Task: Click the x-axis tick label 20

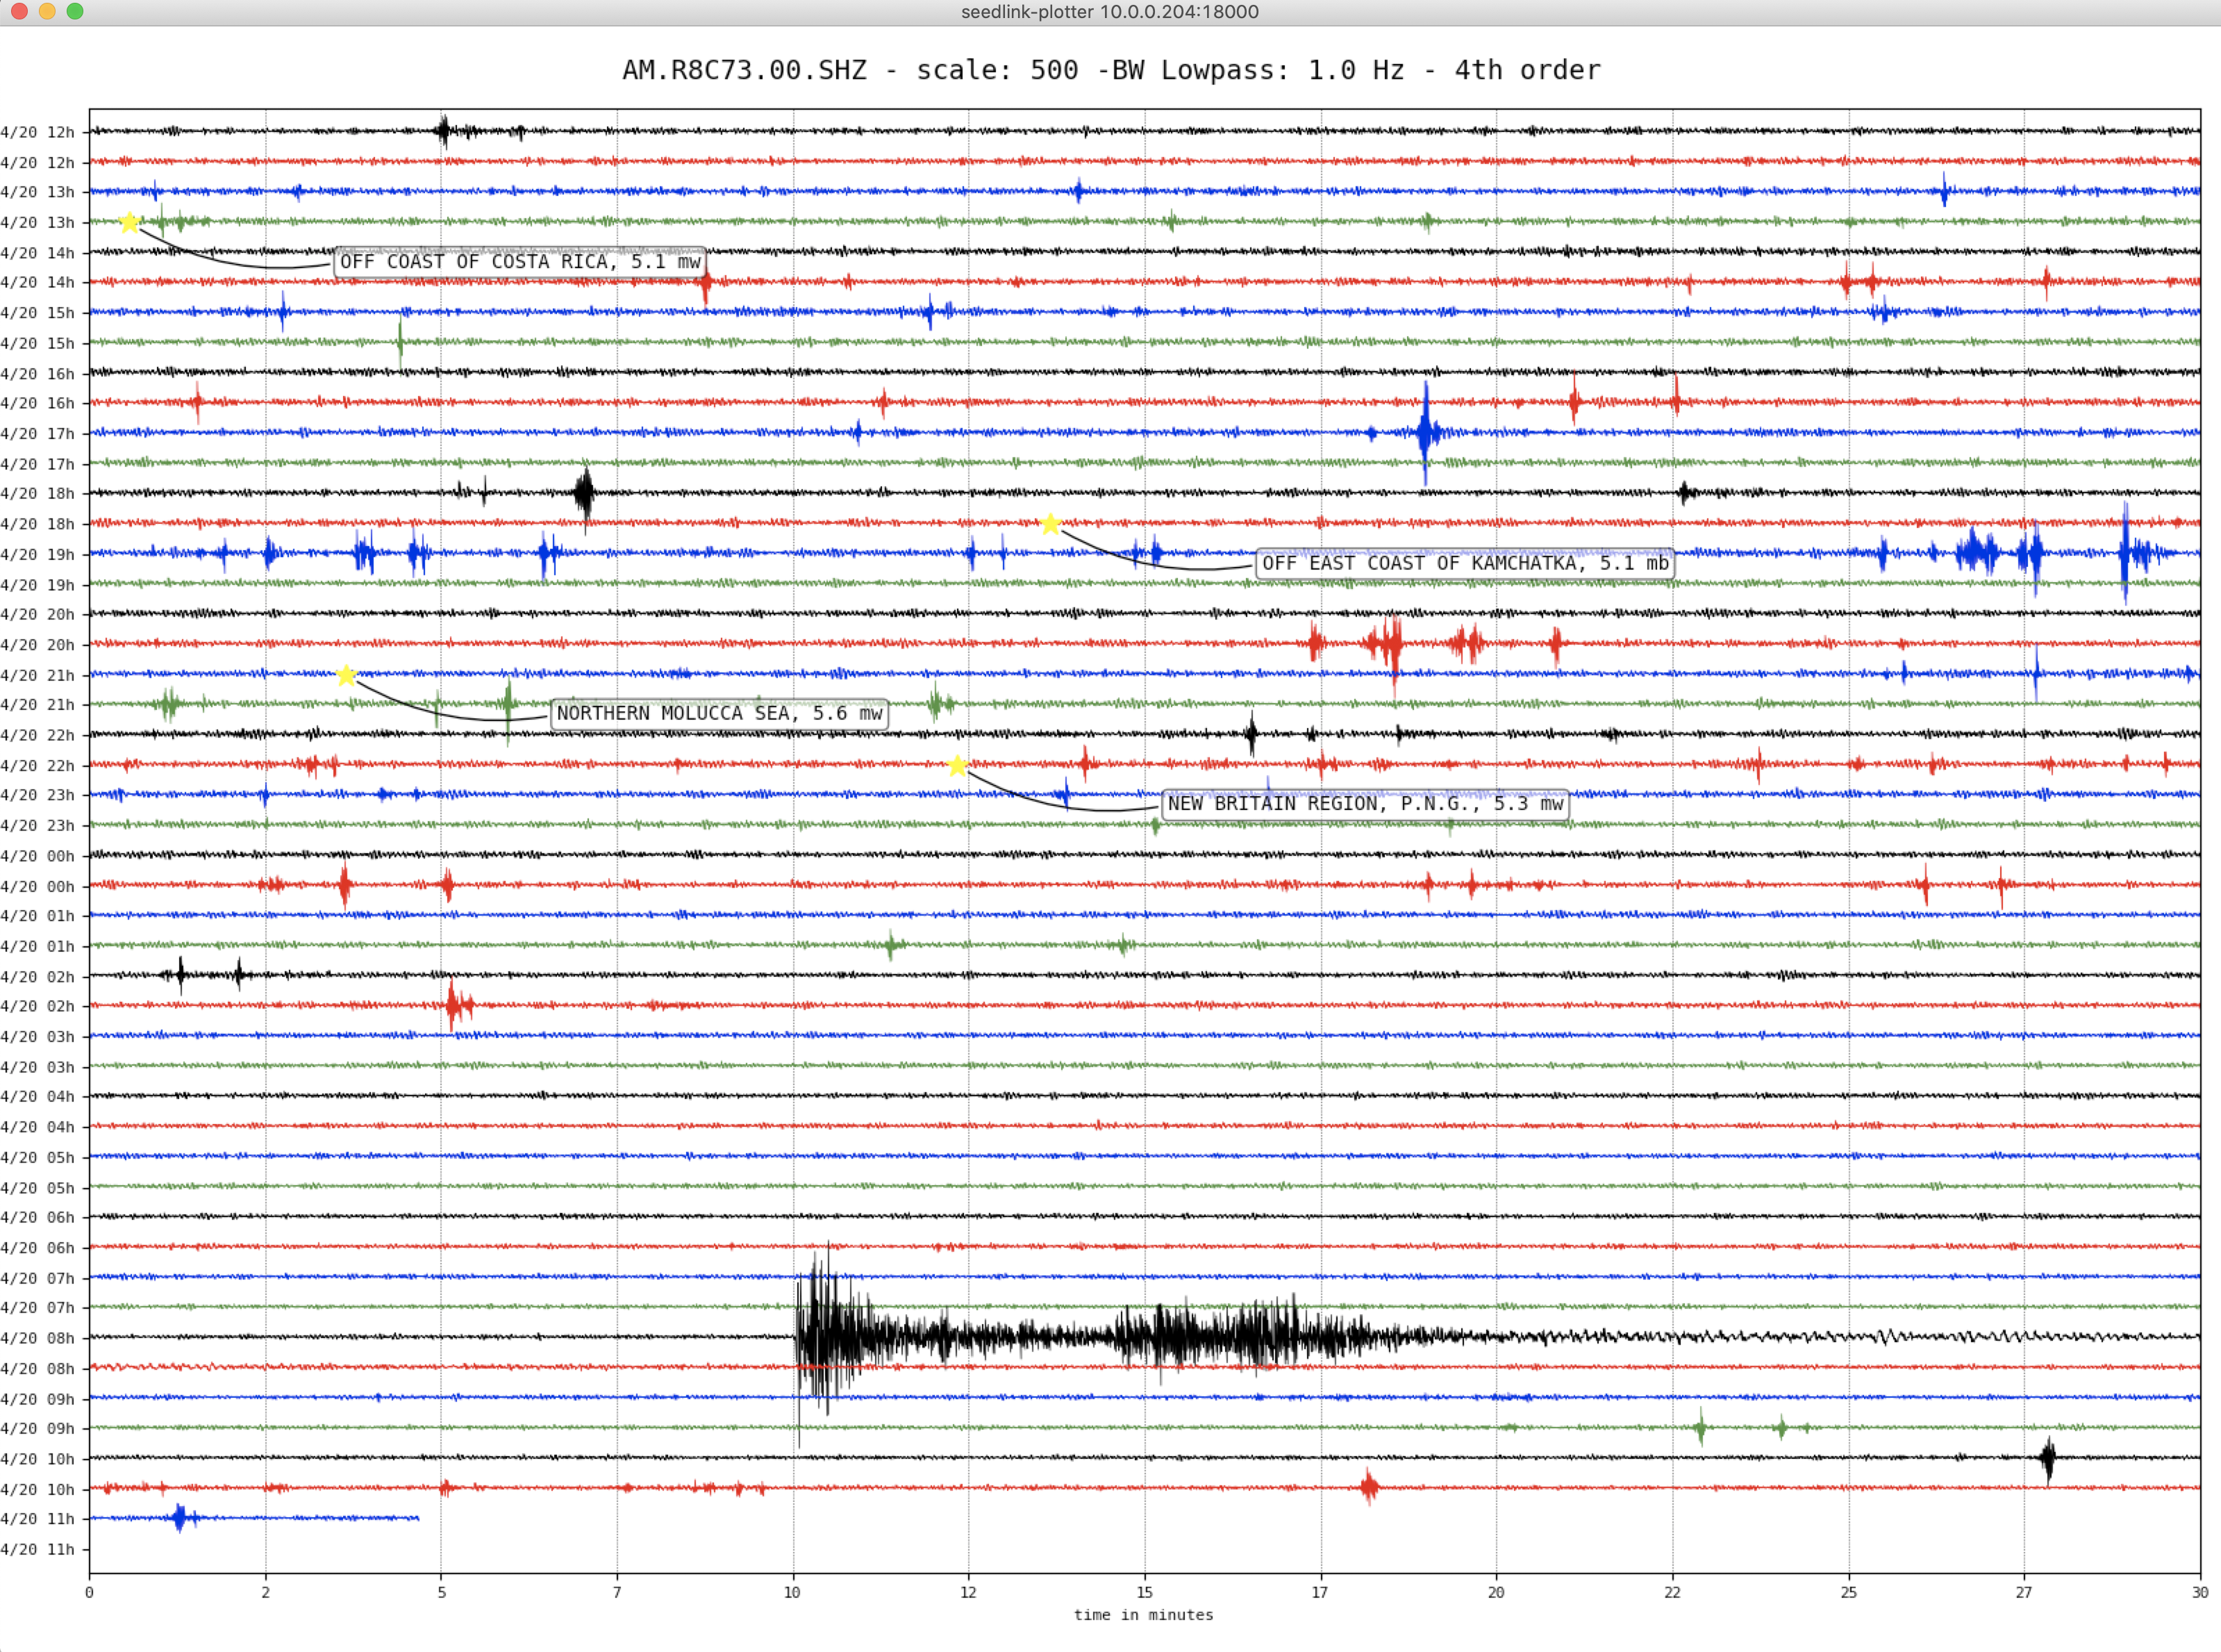Action: (x=1497, y=1592)
